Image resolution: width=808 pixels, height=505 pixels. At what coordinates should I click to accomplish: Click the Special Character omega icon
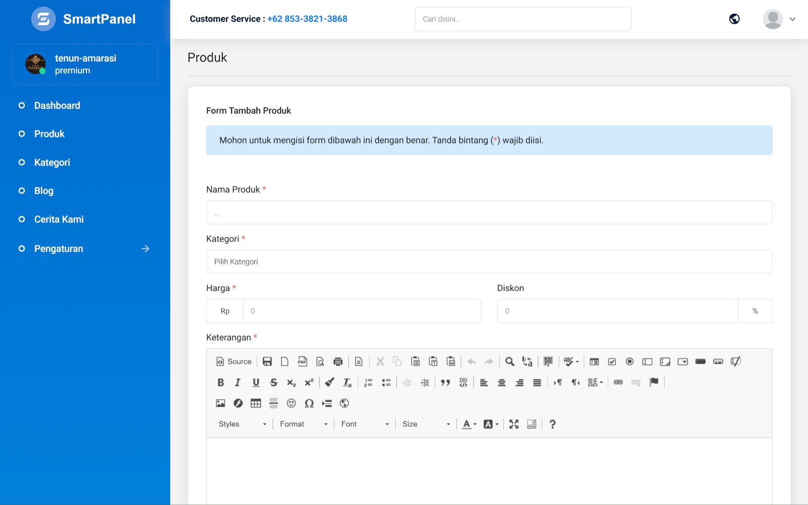[309, 403]
